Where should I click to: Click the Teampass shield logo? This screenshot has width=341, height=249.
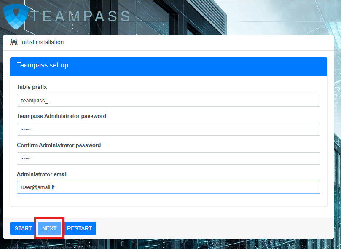(16, 17)
